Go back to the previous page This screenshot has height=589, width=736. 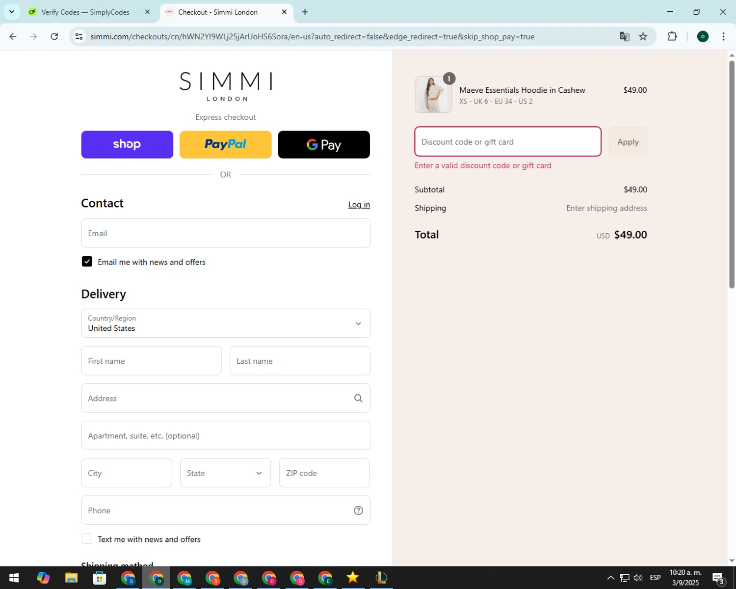click(x=13, y=36)
